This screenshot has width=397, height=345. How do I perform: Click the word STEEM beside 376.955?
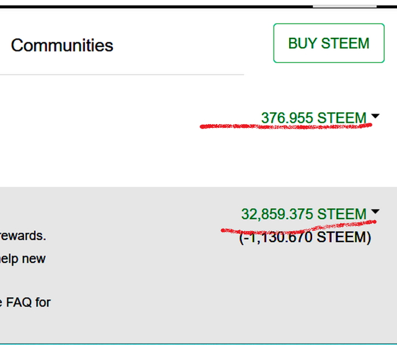pyautogui.click(x=342, y=118)
